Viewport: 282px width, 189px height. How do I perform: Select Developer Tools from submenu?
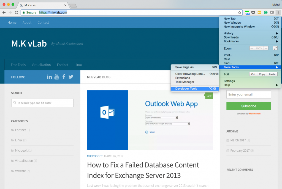pyautogui.click(x=186, y=89)
